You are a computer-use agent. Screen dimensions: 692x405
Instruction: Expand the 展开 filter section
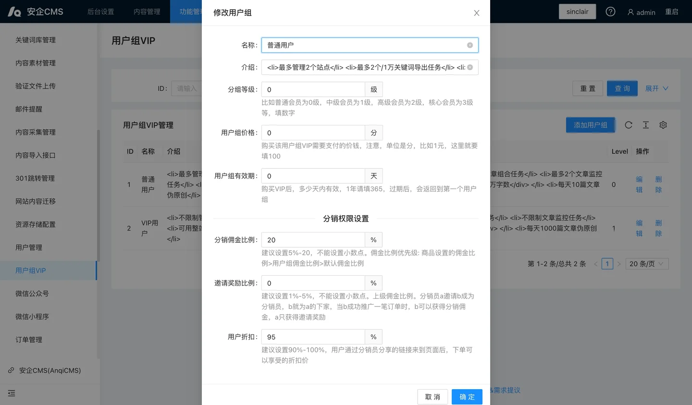click(x=656, y=88)
